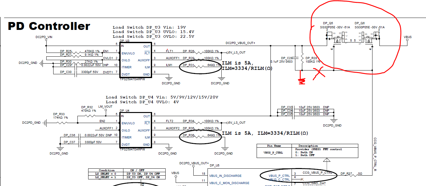Click the vertical CCG_VBUS_P_CTRL_R net label
This screenshot has width=426, height=186.
pos(375,154)
